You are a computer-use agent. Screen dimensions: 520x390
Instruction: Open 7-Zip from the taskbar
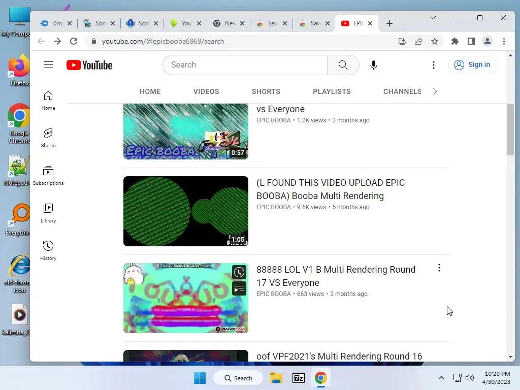pos(299,378)
